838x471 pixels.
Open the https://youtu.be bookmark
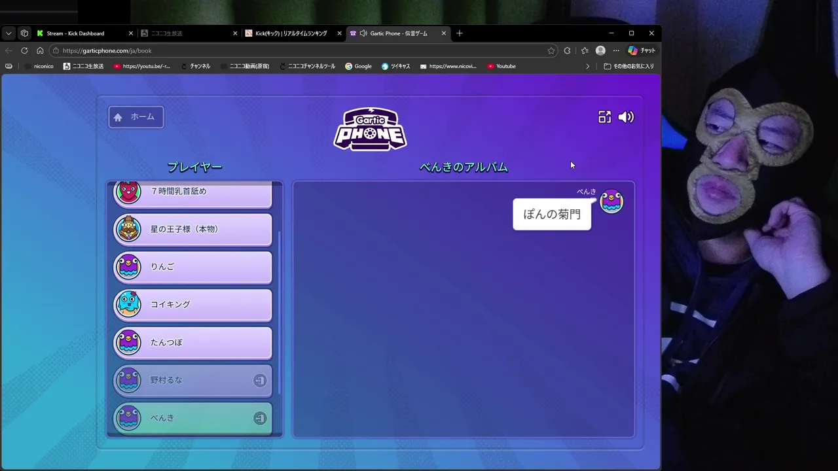pos(142,66)
